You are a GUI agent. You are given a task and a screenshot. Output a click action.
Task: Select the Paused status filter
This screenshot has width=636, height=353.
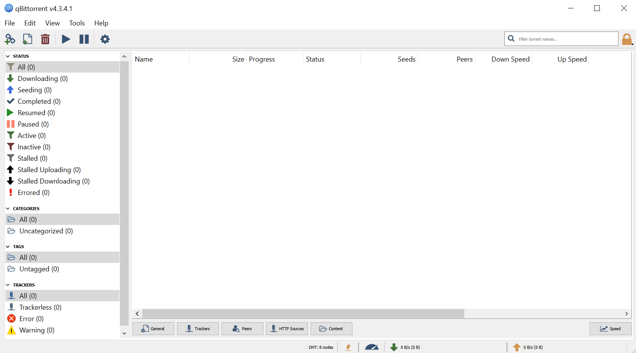62,124
